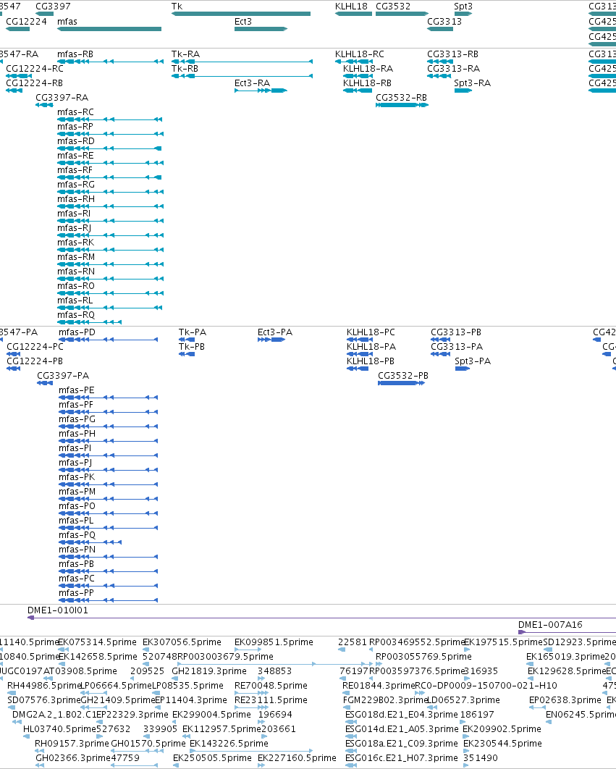
Task: Select CG3313 gene bar
Action: coord(440,29)
